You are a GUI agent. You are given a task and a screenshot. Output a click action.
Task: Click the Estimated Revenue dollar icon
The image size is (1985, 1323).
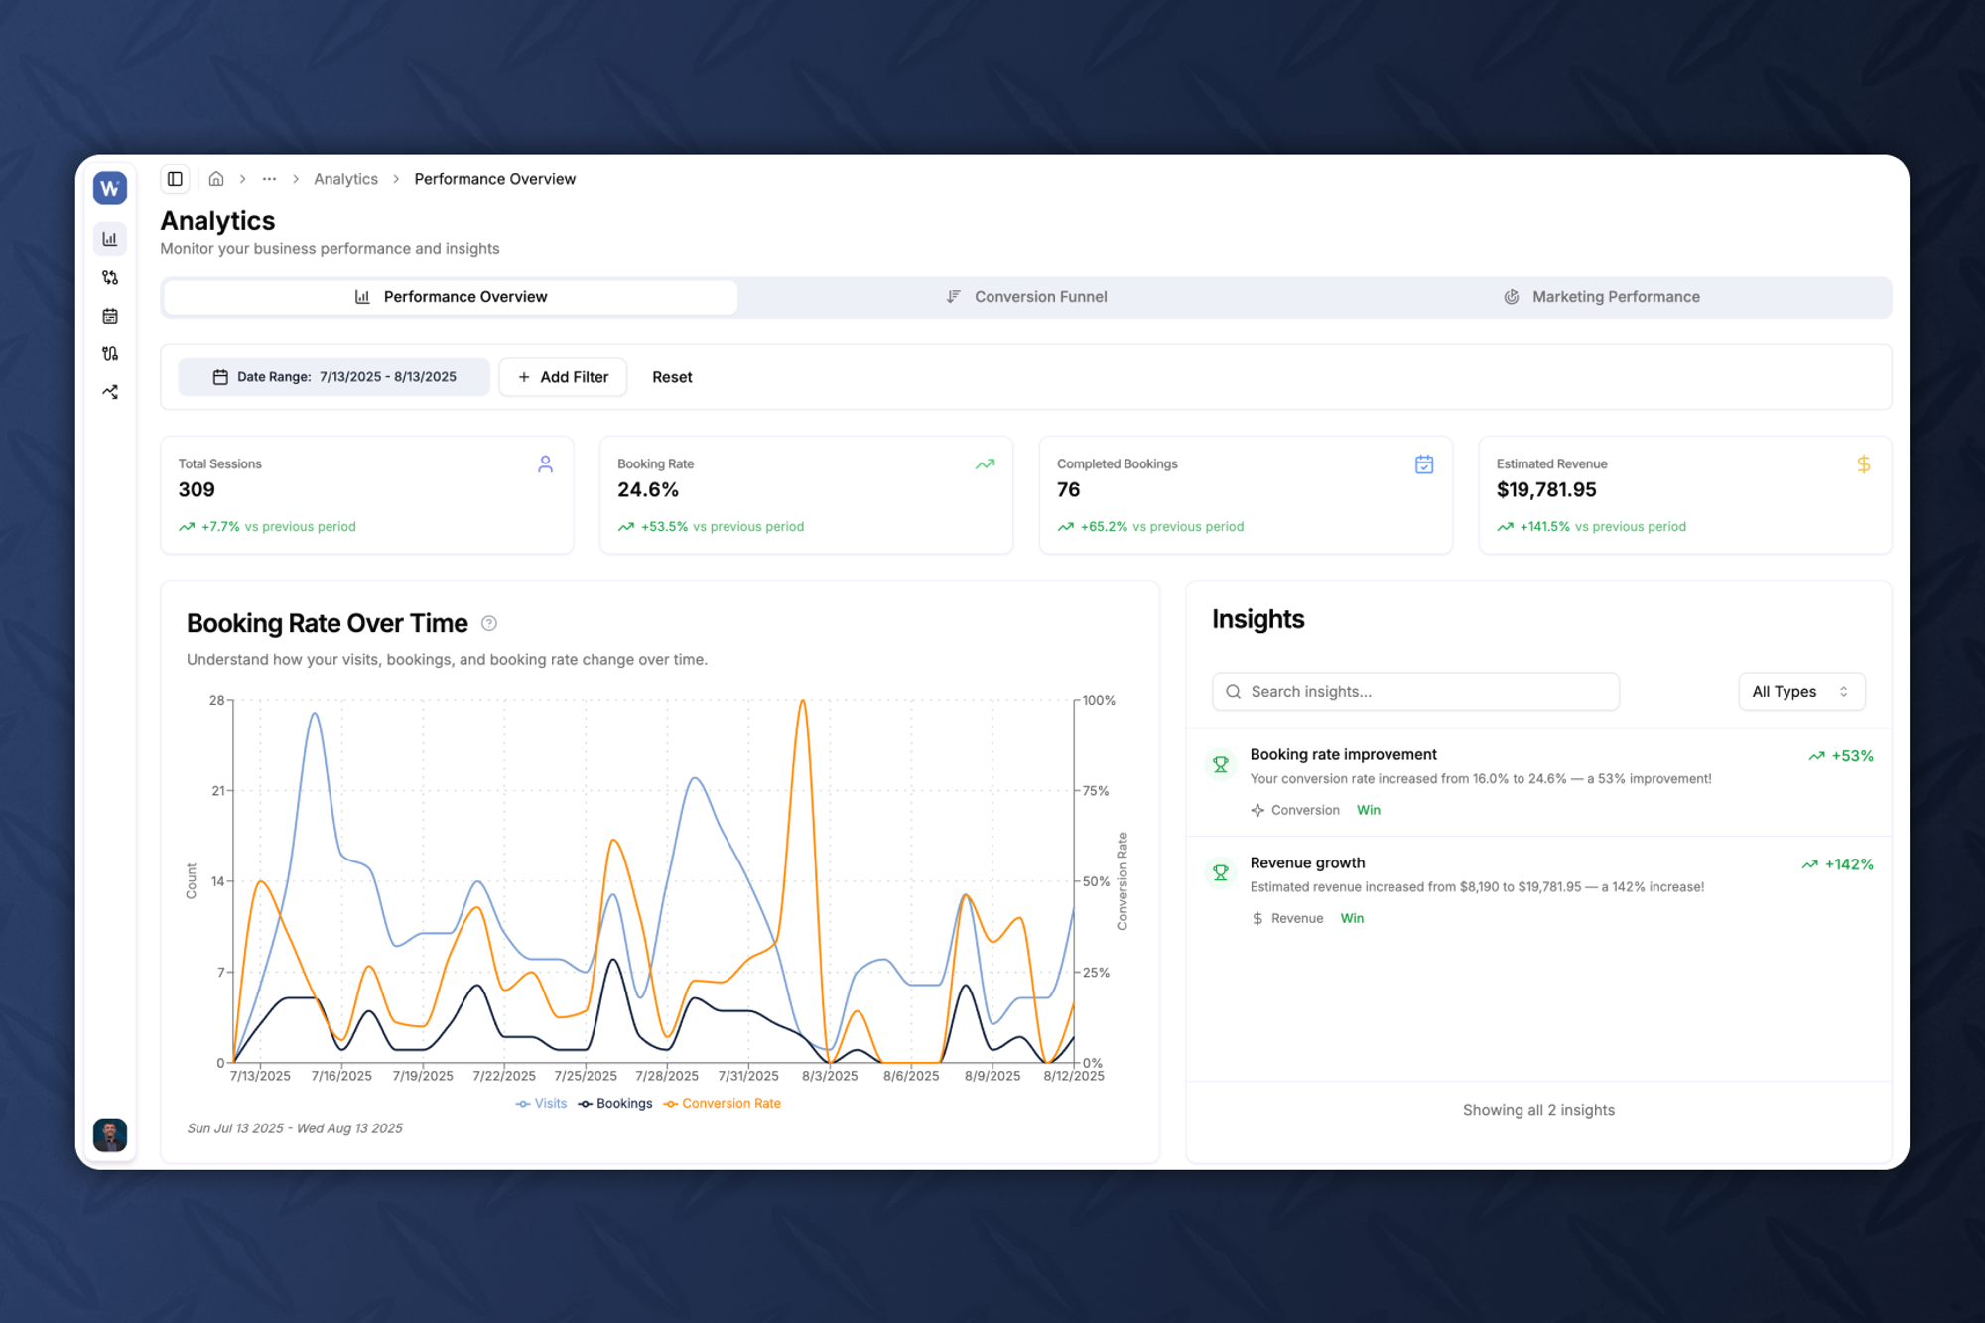pyautogui.click(x=1864, y=463)
